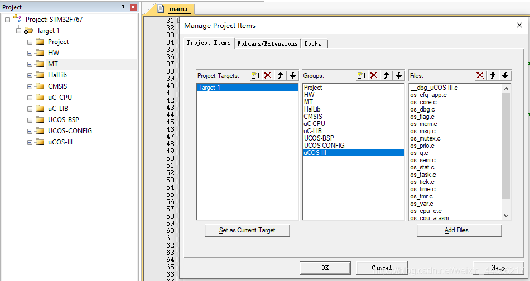This screenshot has height=281, width=530.
Task: Click Files list scrollbar down arrow
Action: [x=506, y=215]
